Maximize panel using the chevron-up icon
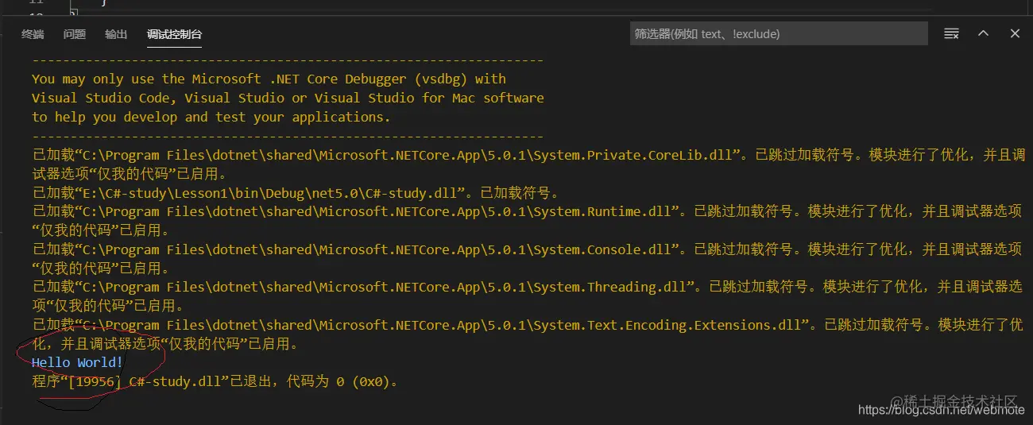The image size is (1033, 425). pos(983,33)
